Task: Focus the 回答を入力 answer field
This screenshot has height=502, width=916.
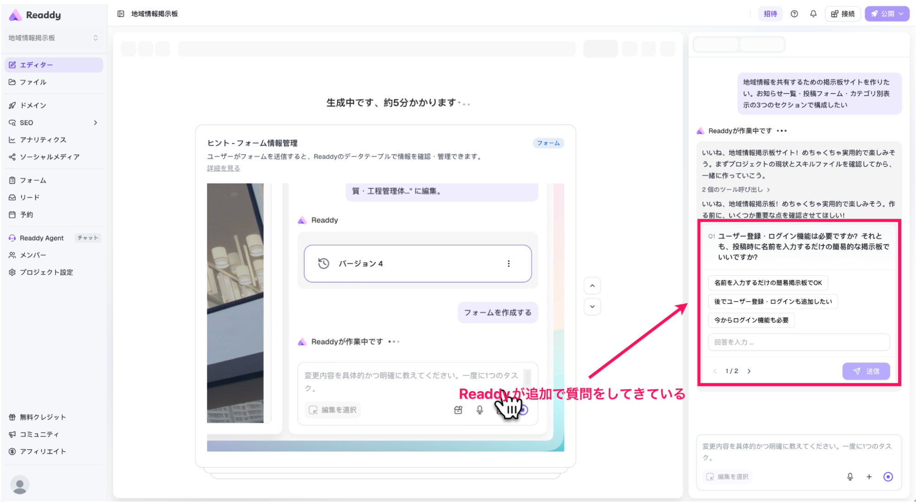Action: click(799, 342)
